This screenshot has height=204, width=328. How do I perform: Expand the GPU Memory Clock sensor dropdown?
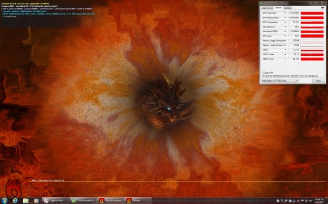coord(285,17)
